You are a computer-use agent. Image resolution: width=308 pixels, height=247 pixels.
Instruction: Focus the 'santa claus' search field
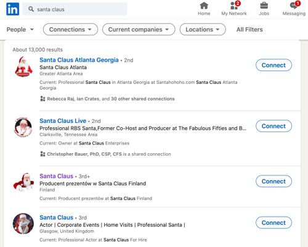click(75, 9)
